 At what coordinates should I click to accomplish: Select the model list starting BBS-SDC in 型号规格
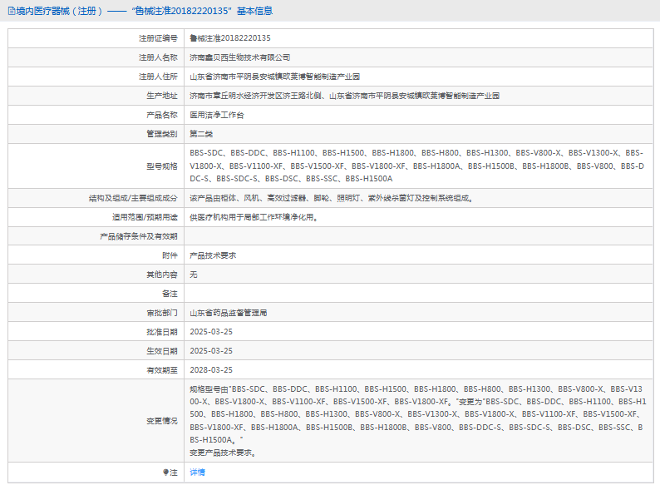(x=416, y=166)
